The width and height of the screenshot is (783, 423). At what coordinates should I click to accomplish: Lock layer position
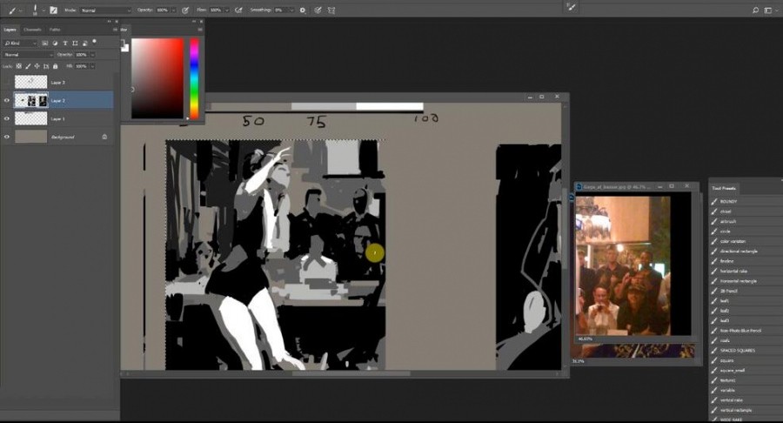pyautogui.click(x=37, y=66)
